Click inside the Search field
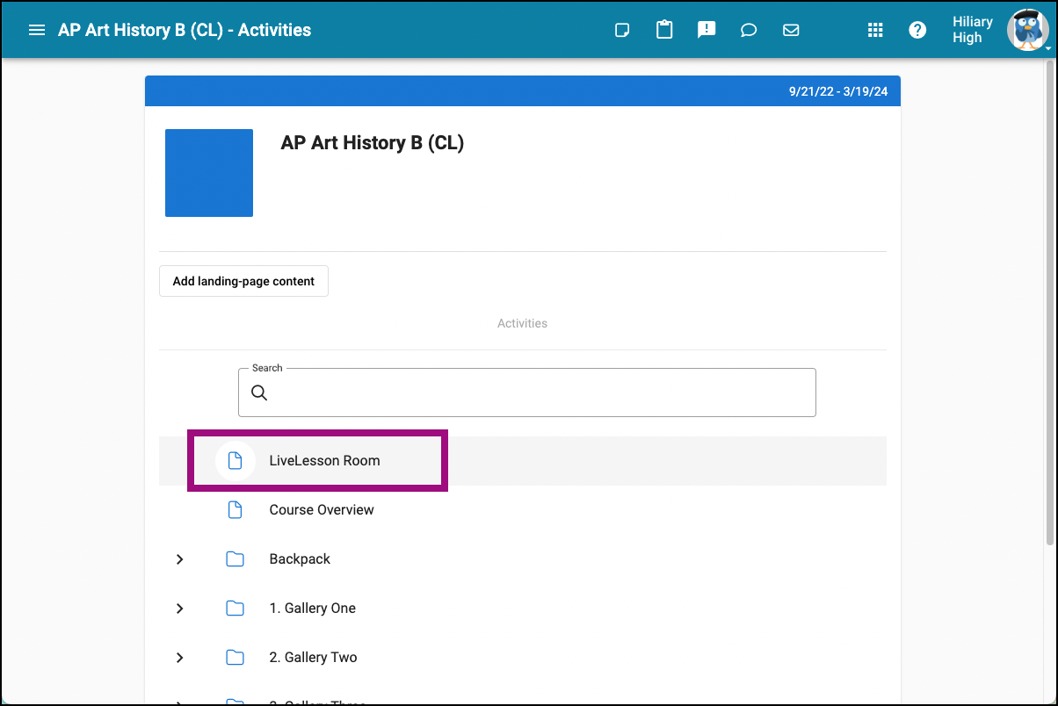 (527, 393)
